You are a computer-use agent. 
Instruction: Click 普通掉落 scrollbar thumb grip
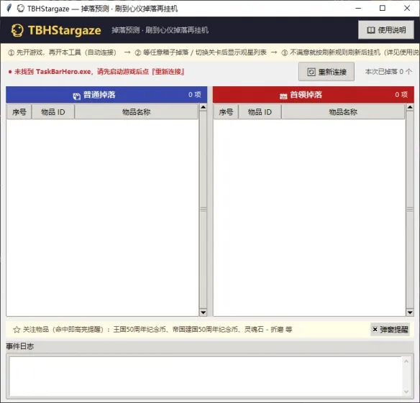[x=204, y=210]
